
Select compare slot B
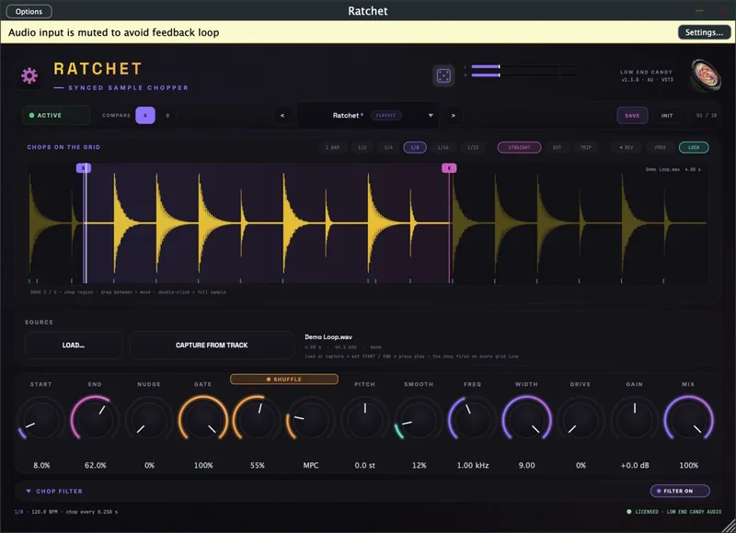pos(167,115)
